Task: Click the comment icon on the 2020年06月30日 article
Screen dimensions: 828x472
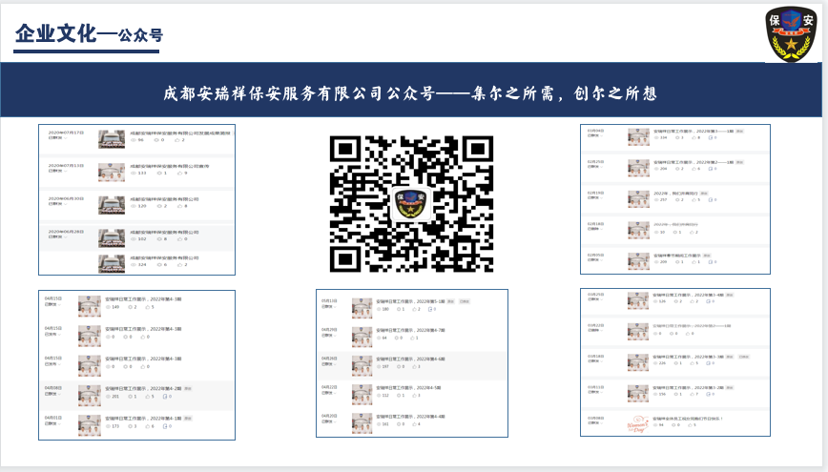Action: [x=159, y=206]
